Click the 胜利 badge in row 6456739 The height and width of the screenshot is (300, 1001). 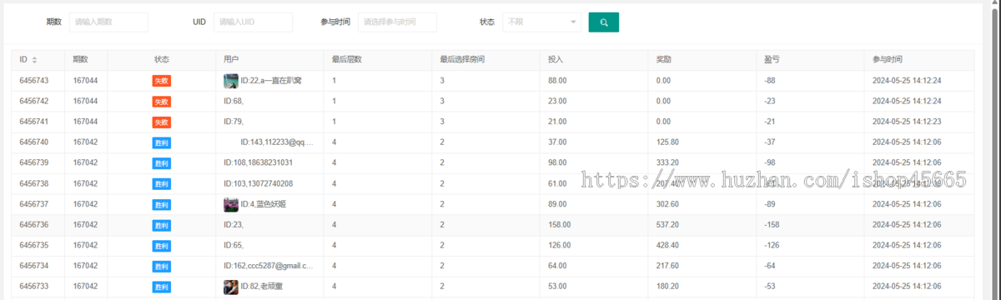click(161, 163)
